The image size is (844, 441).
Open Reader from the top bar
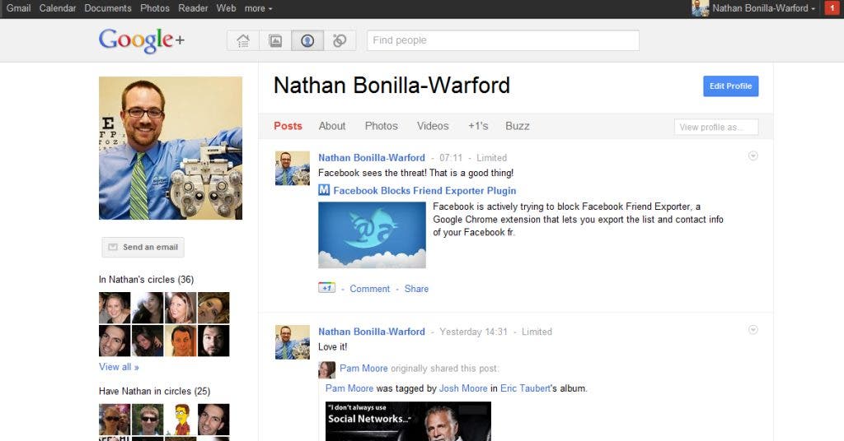pyautogui.click(x=193, y=8)
